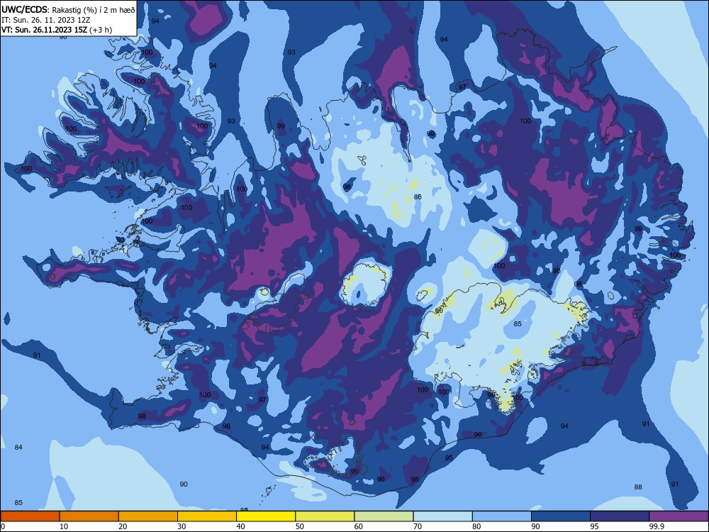Click the '50' legend tick label
709x532 pixels.
tap(299, 526)
